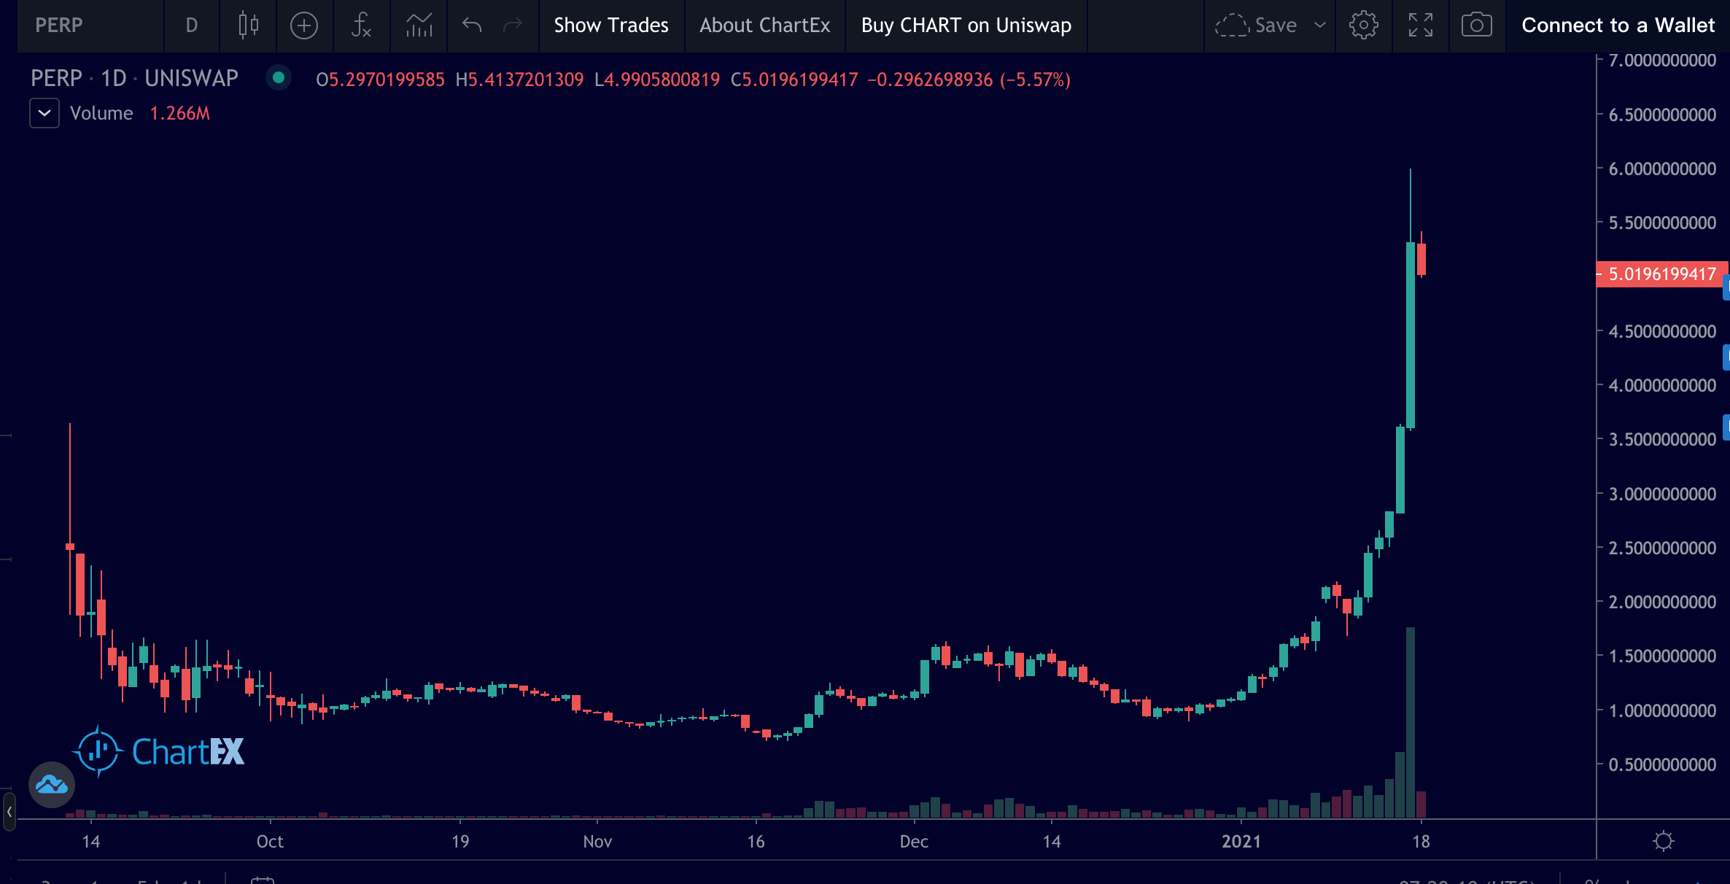Open the financials bar chart icon

419,26
